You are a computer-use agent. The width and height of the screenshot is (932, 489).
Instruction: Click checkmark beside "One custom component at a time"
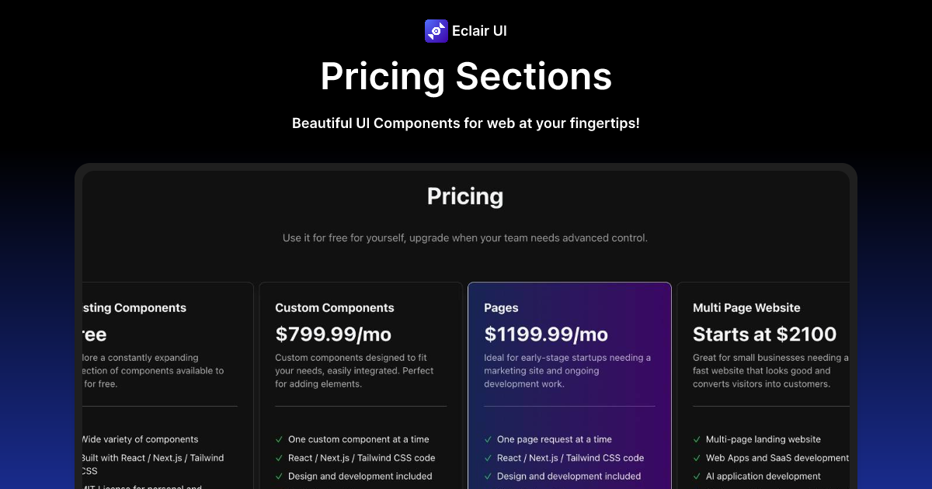click(279, 439)
